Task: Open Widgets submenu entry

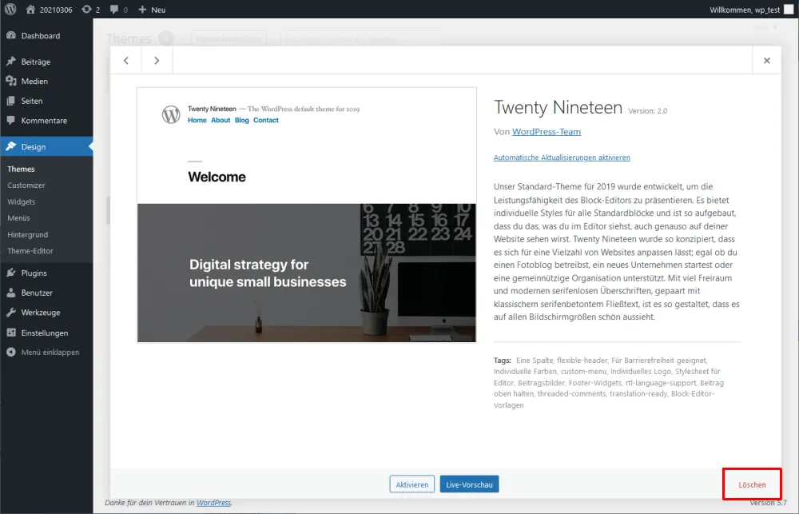Action: coord(21,201)
